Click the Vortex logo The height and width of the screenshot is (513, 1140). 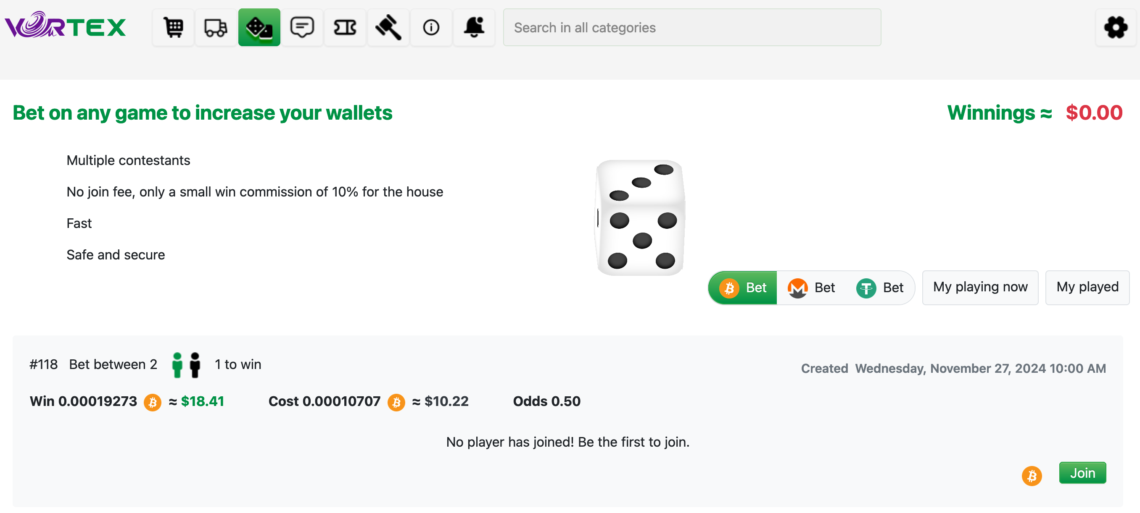pyautogui.click(x=66, y=28)
